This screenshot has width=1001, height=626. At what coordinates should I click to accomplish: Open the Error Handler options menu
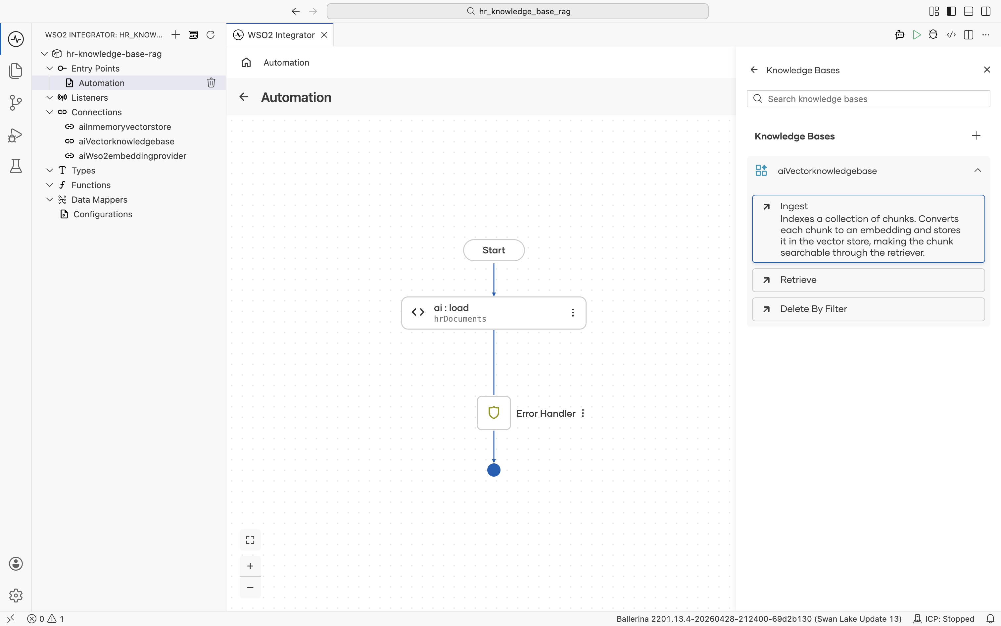pos(583,413)
